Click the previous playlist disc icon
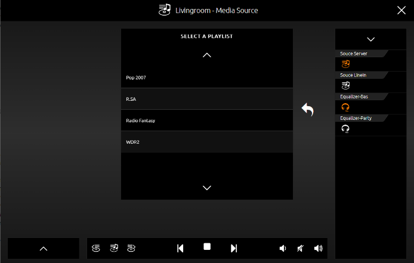 point(96,248)
